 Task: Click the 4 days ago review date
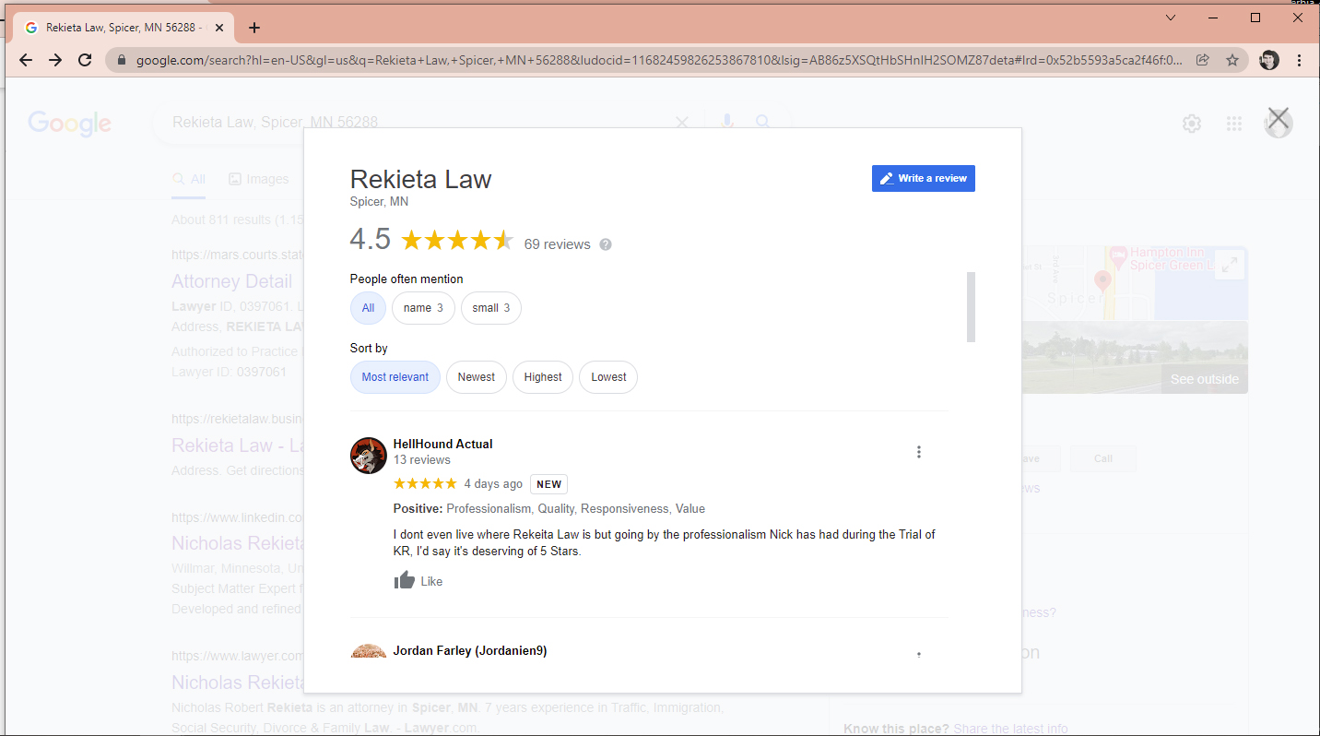point(493,484)
